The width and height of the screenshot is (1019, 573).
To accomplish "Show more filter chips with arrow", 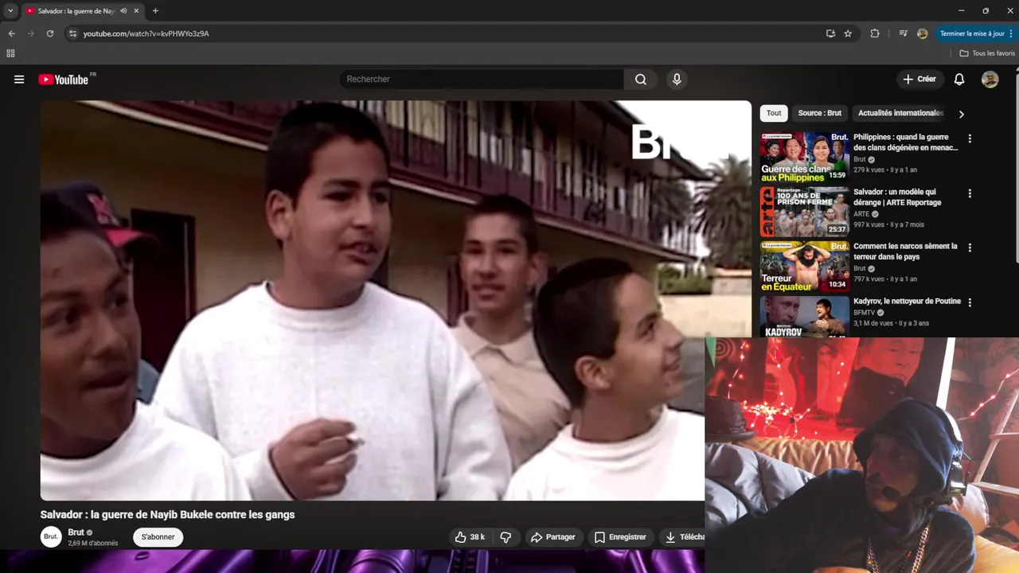I will [x=961, y=114].
